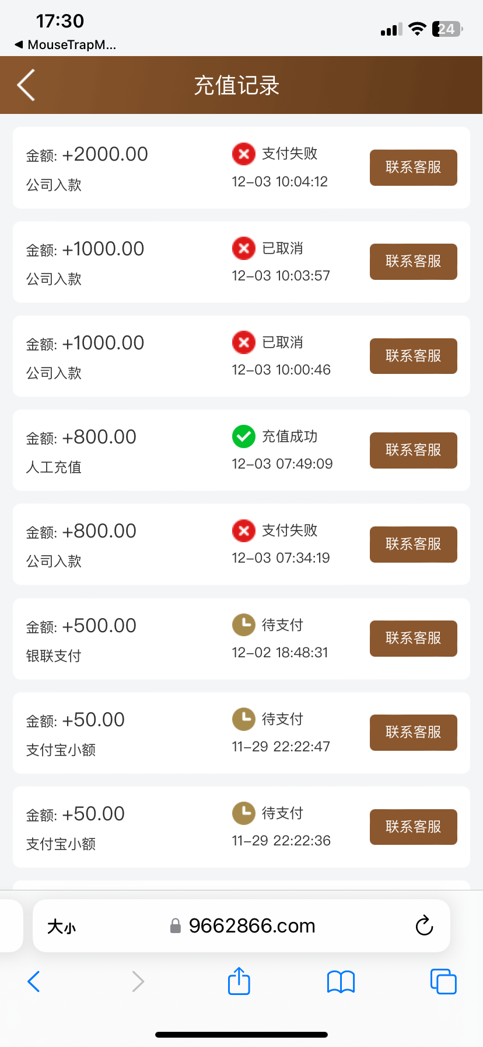Contact support for the 22:22:36 Alipay record
The image size is (483, 1047).
[413, 827]
